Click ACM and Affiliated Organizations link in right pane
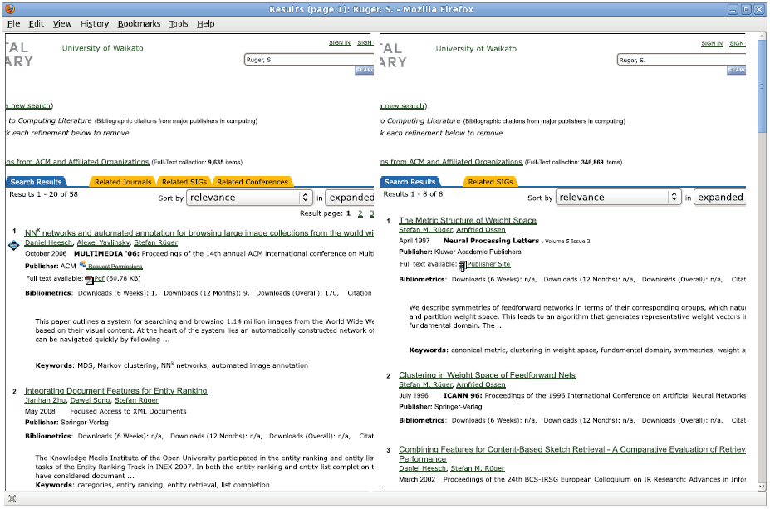 451,162
